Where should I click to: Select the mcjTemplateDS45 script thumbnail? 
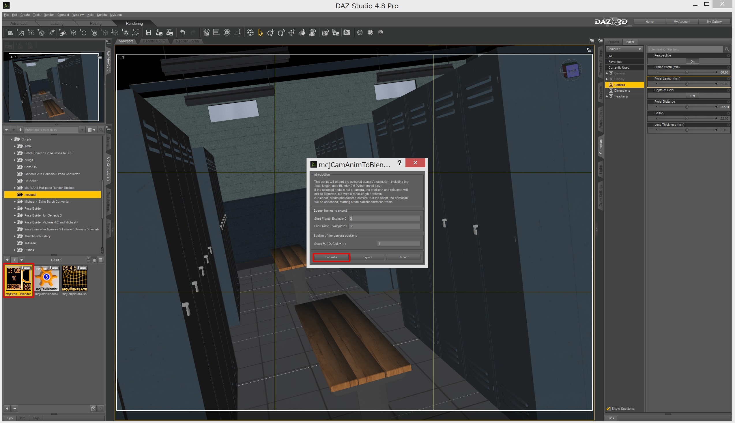click(x=74, y=281)
